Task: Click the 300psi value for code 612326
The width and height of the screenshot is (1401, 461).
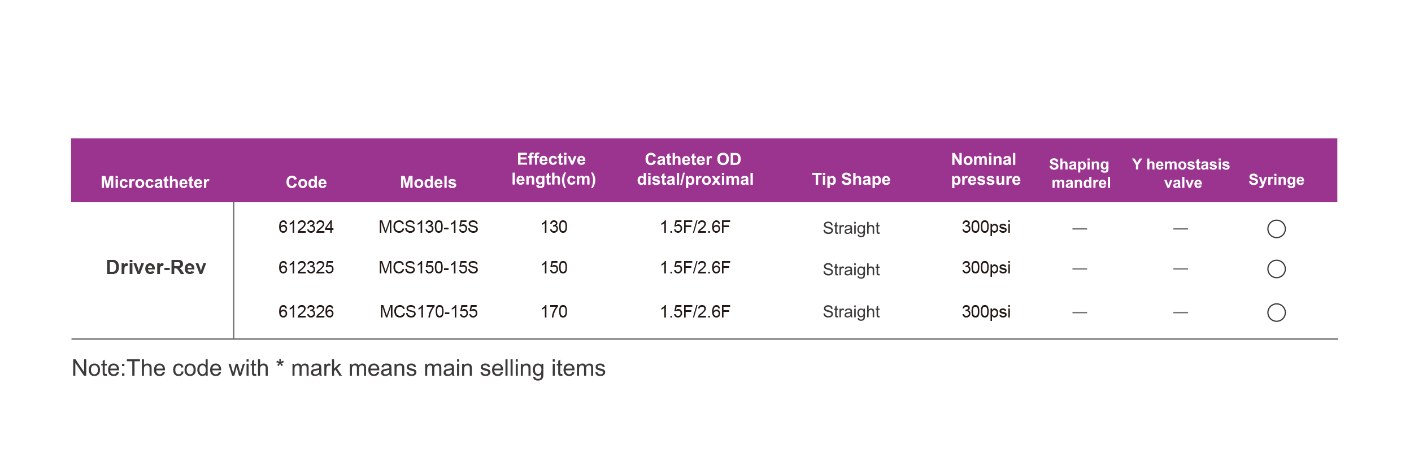Action: point(986,312)
